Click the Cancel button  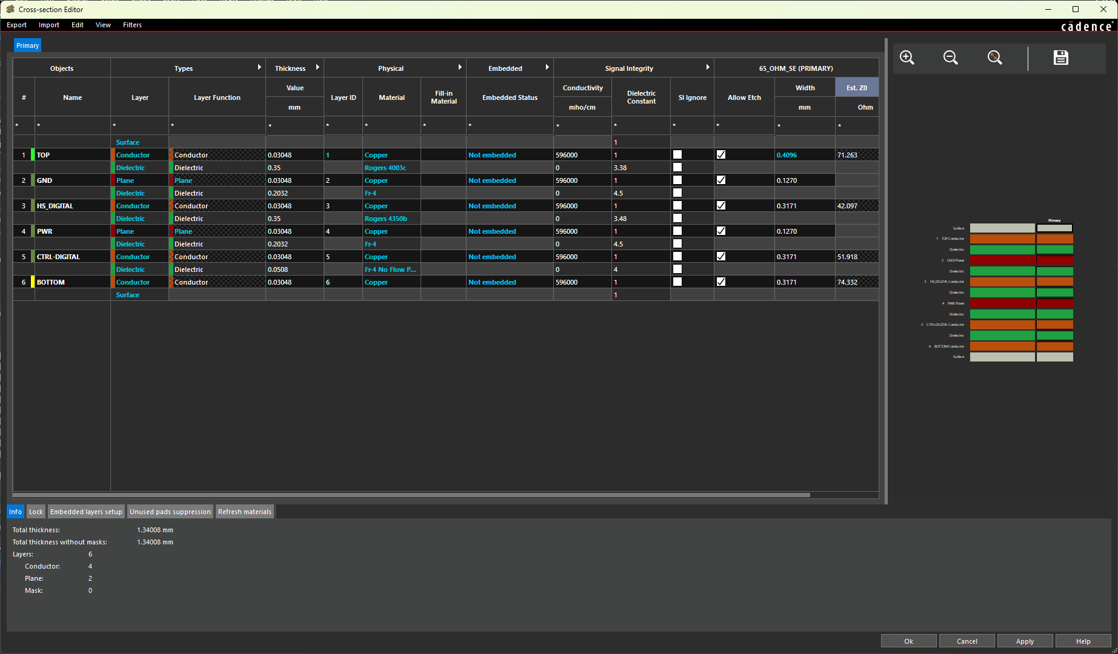pos(967,641)
